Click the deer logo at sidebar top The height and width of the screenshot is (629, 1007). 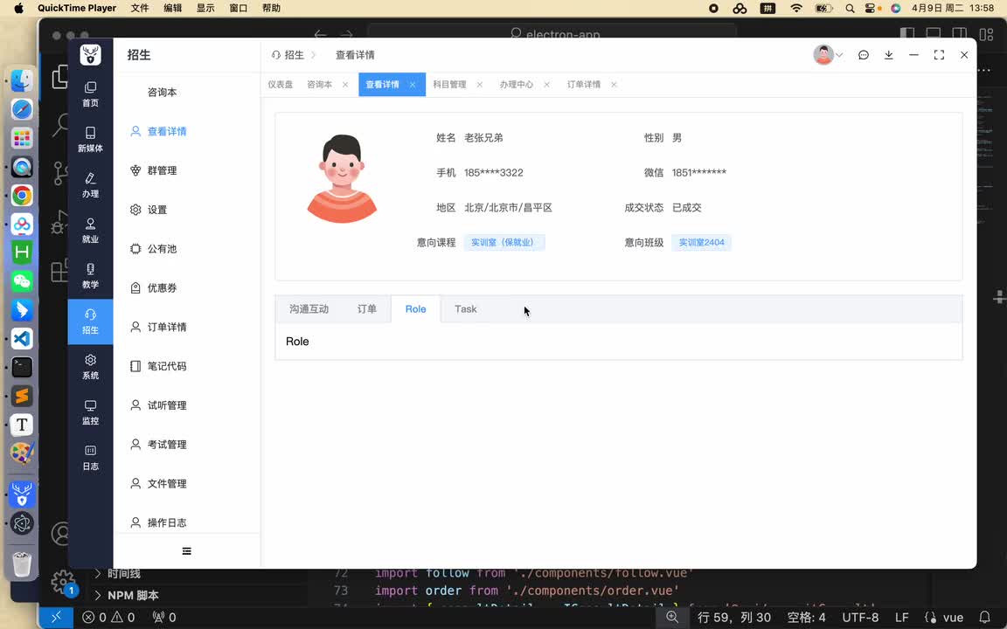click(91, 54)
